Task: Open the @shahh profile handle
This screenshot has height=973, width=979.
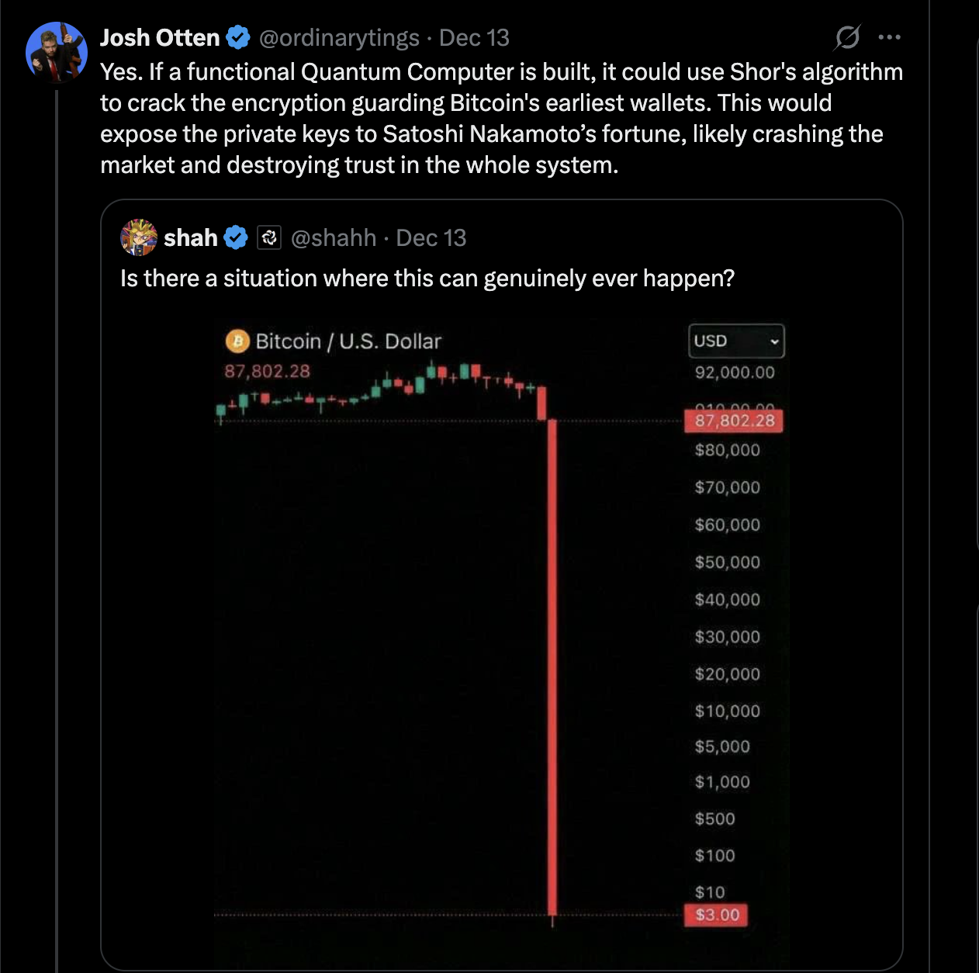Action: 333,237
